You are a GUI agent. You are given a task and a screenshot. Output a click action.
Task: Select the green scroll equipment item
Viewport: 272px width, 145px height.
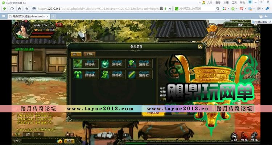point(140,75)
